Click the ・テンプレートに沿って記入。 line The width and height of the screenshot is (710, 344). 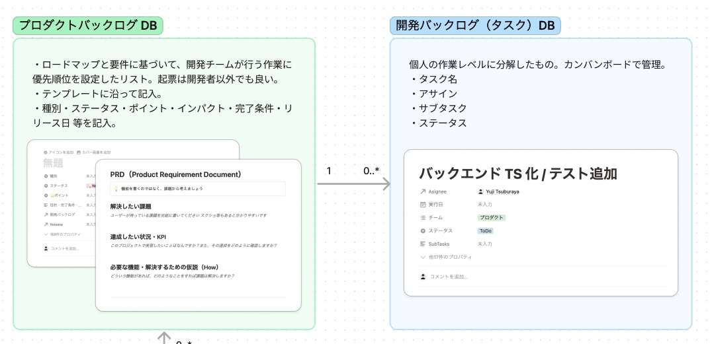pos(97,94)
